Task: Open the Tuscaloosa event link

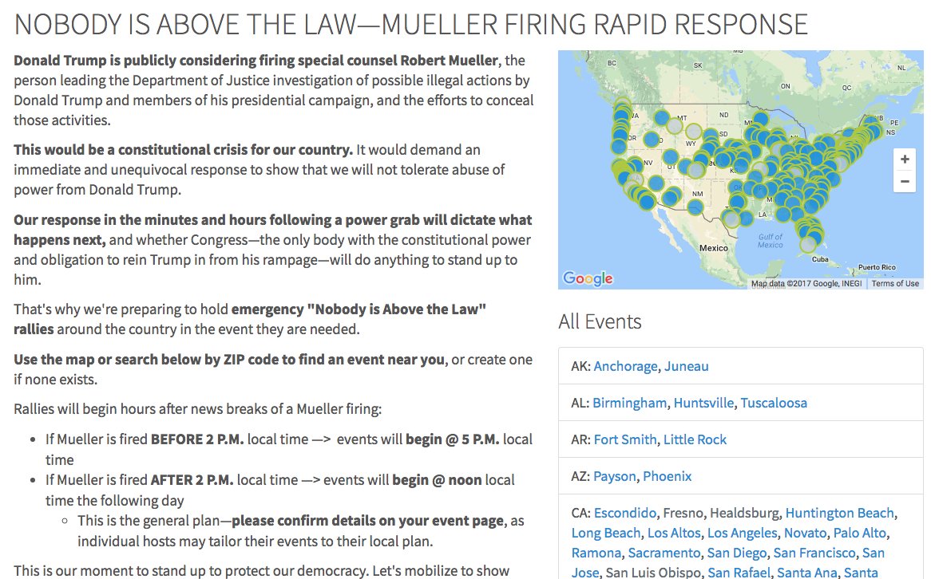Action: [x=774, y=403]
